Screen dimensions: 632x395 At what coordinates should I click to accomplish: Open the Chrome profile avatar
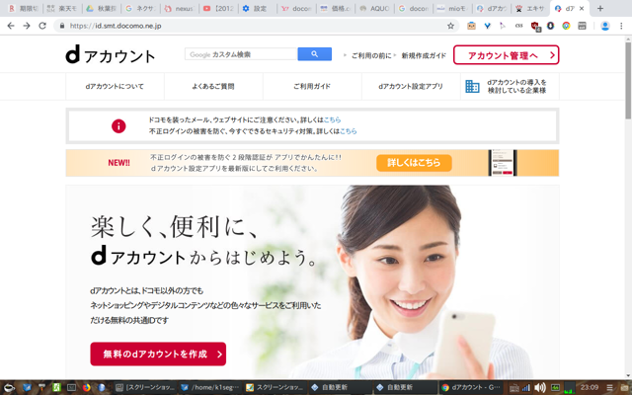coord(605,26)
